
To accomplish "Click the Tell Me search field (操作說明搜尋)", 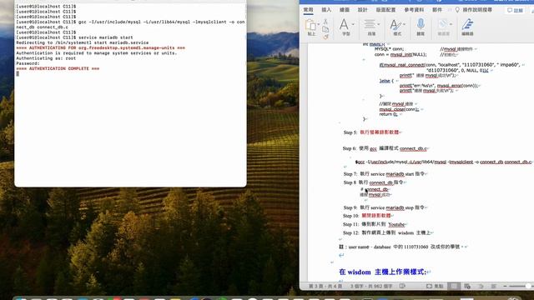I will point(476,10).
